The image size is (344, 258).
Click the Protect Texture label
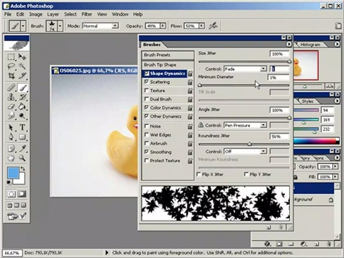[x=165, y=161]
